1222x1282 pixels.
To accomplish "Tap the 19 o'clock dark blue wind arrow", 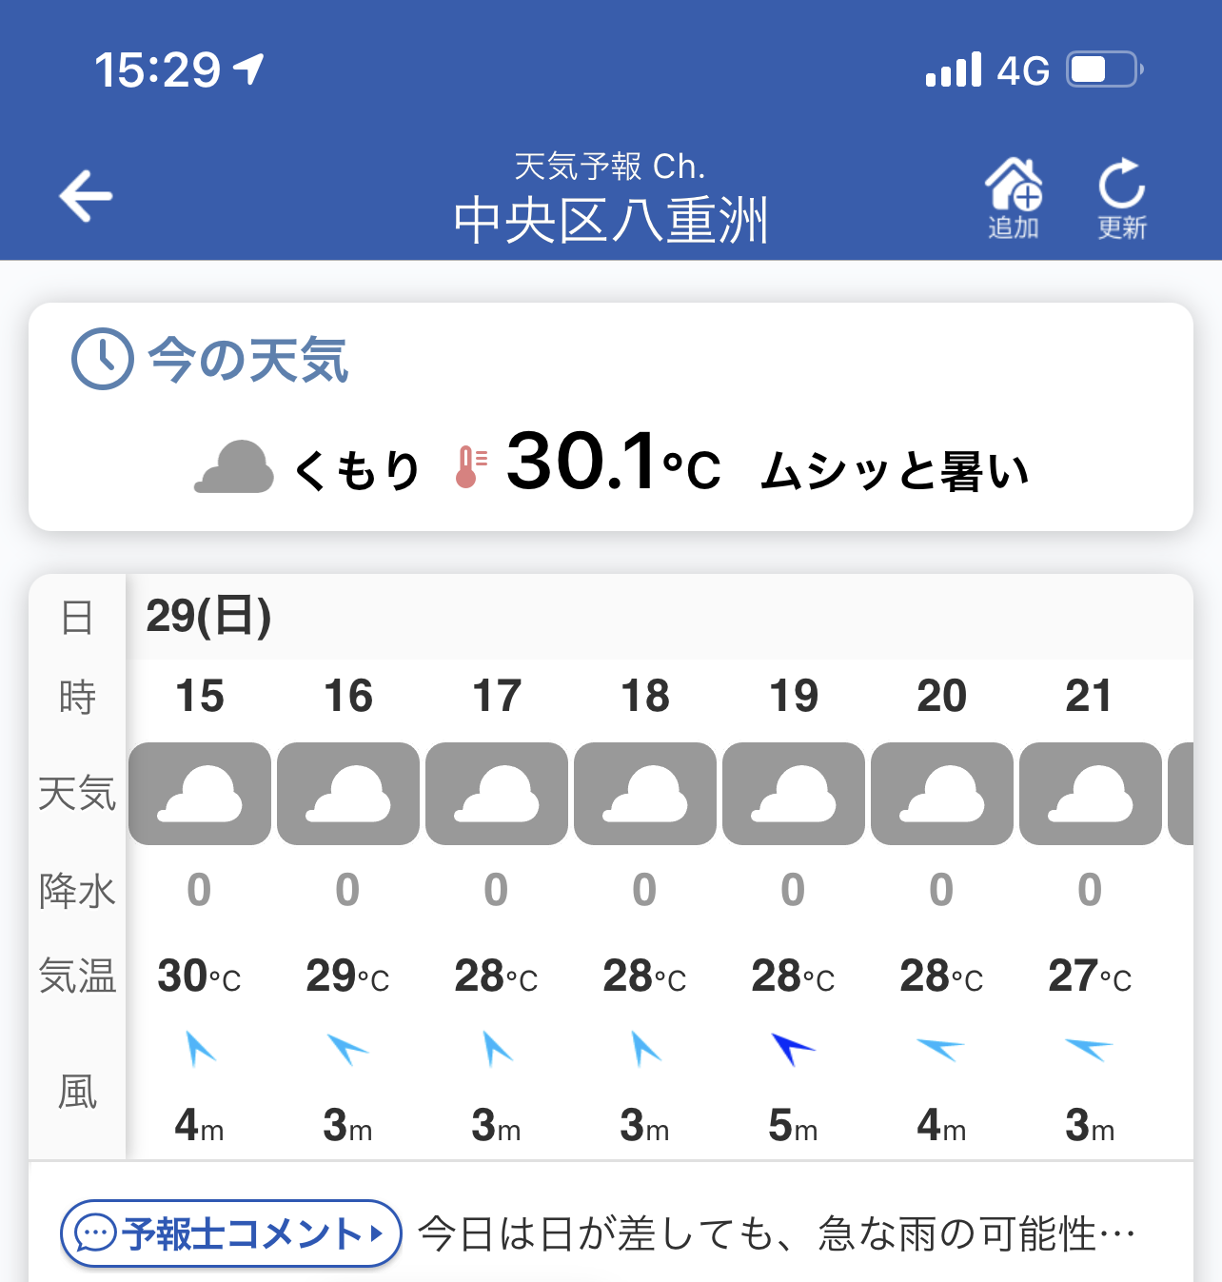I will pos(792,1049).
